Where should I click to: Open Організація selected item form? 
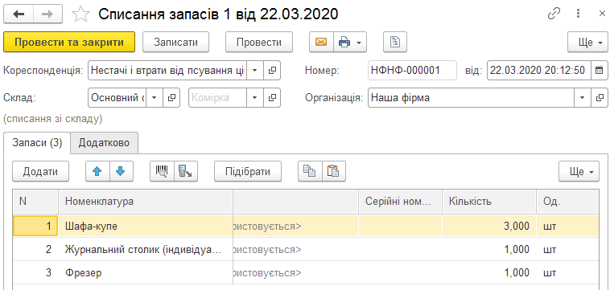(599, 98)
